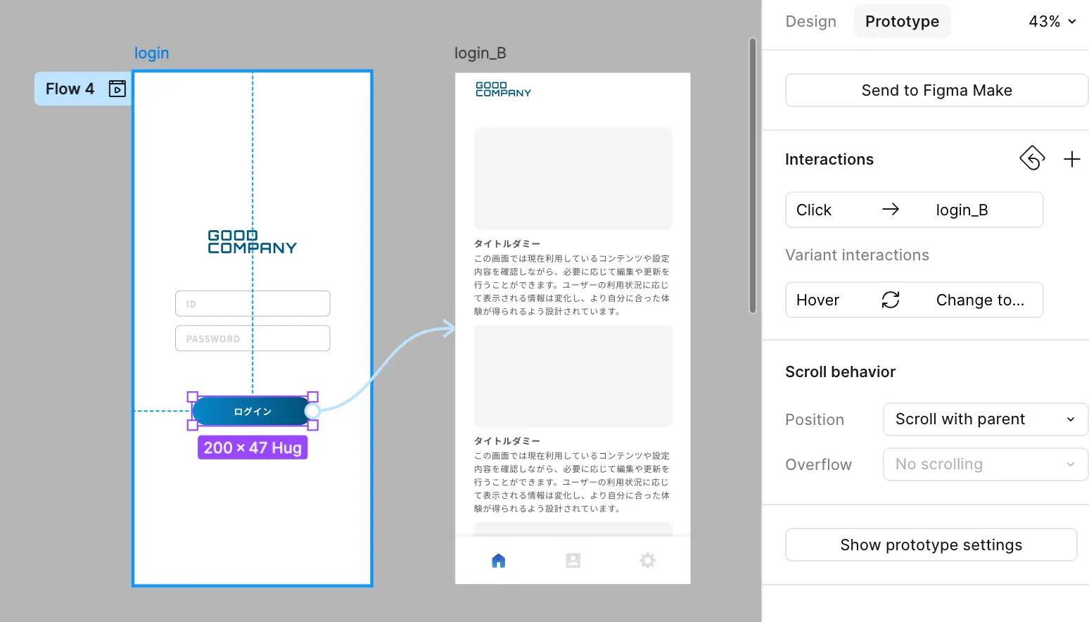
Task: Click the home icon in login_B navbar
Action: coord(499,561)
